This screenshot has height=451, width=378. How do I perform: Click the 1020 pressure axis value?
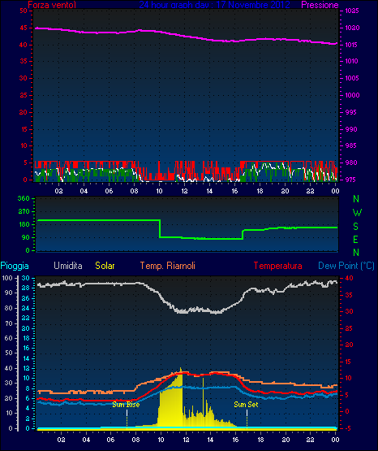pyautogui.click(x=352, y=28)
